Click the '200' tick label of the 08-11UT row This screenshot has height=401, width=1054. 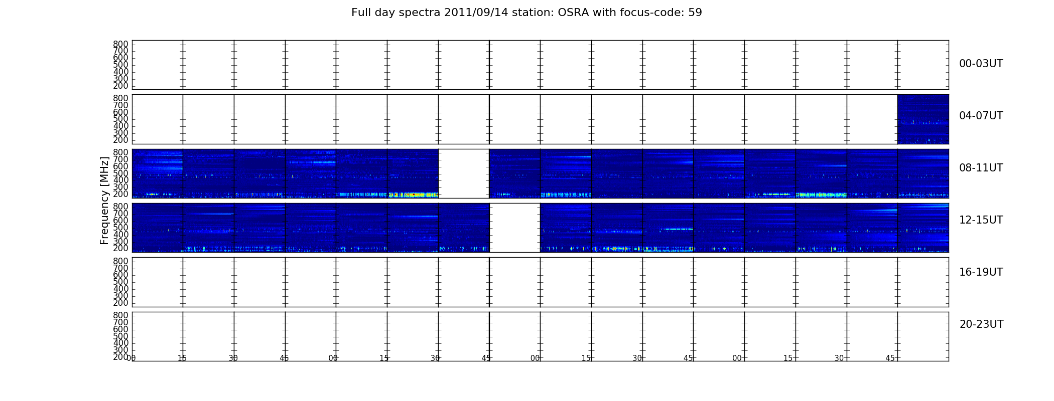pyautogui.click(x=120, y=194)
